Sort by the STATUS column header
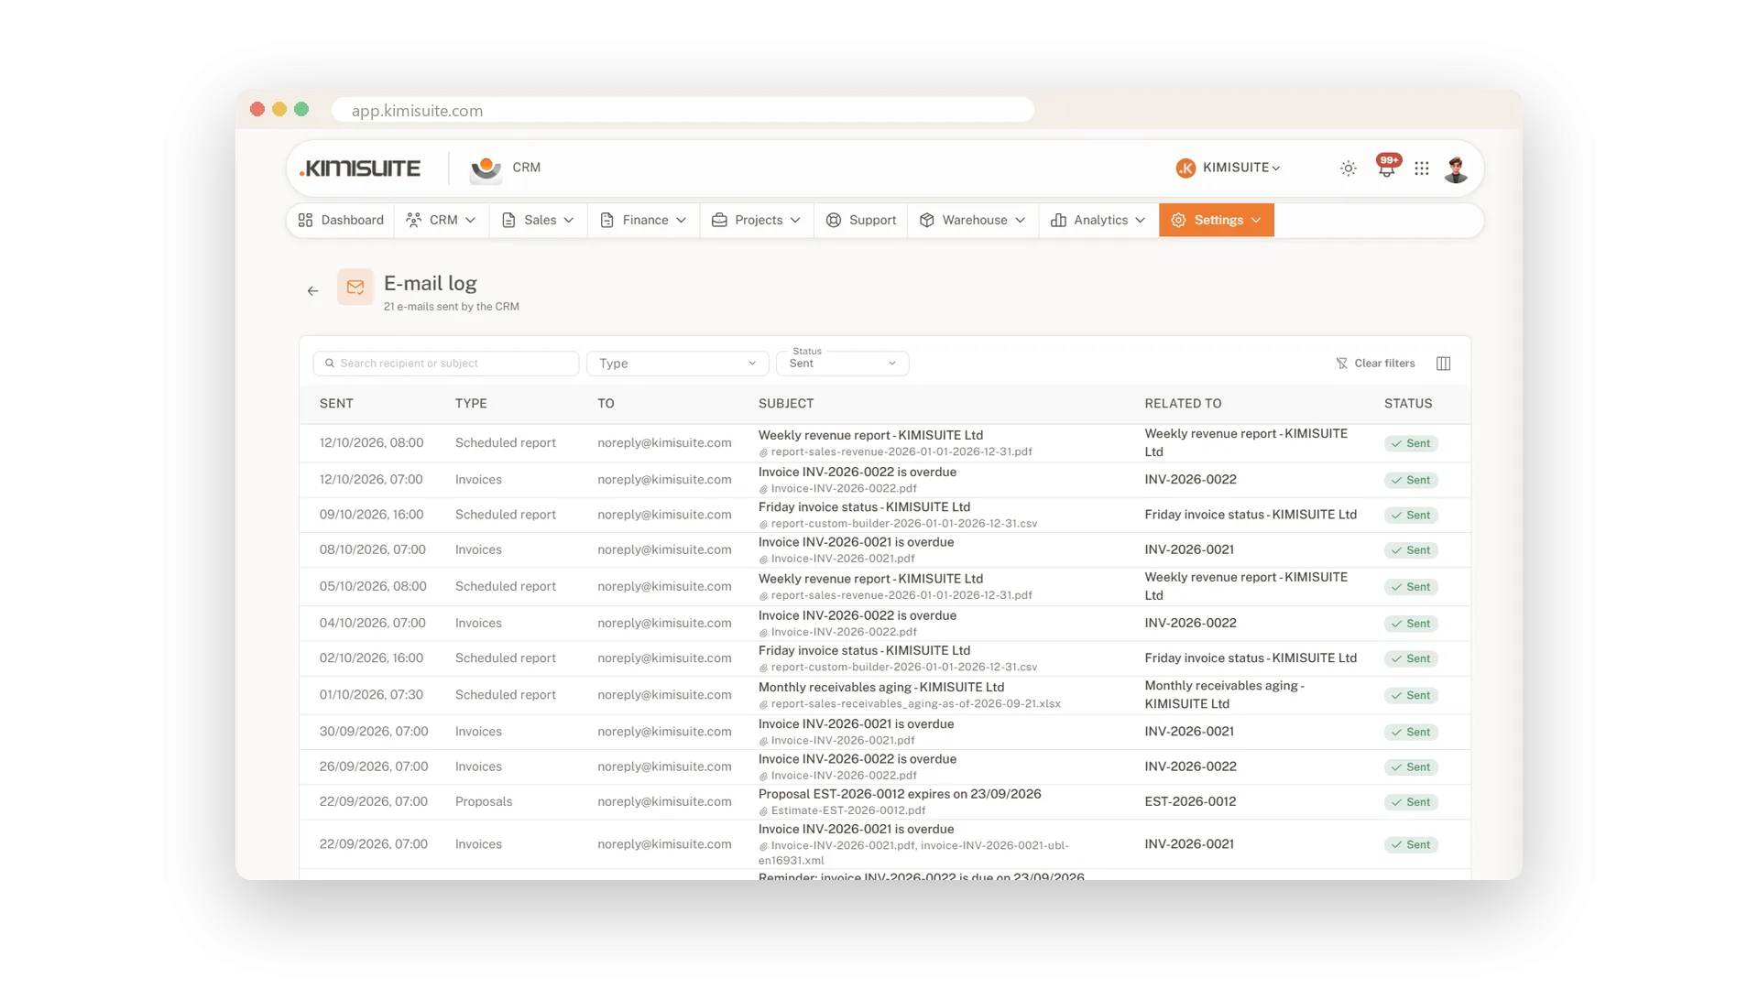 pos(1408,404)
